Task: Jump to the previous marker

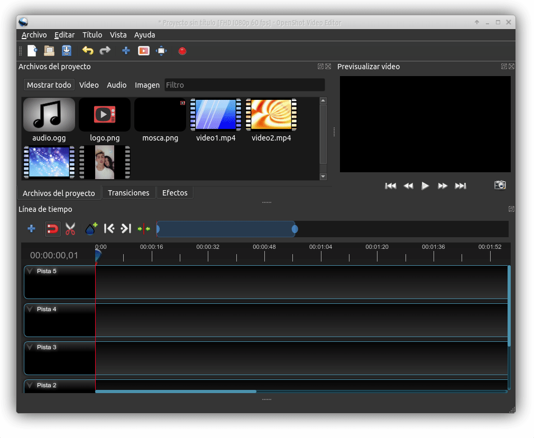Action: 109,229
